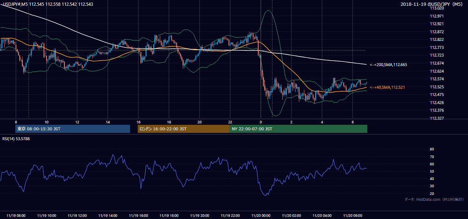Viewport: 468px width, 219px height.
Task: Click hour marker 10 under price chart
Action: click(x=47, y=122)
